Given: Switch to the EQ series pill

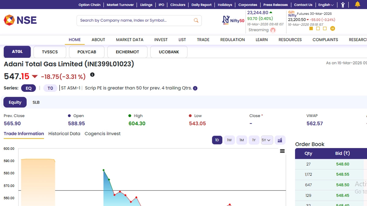Looking at the screenshot, I should coord(28,88).
